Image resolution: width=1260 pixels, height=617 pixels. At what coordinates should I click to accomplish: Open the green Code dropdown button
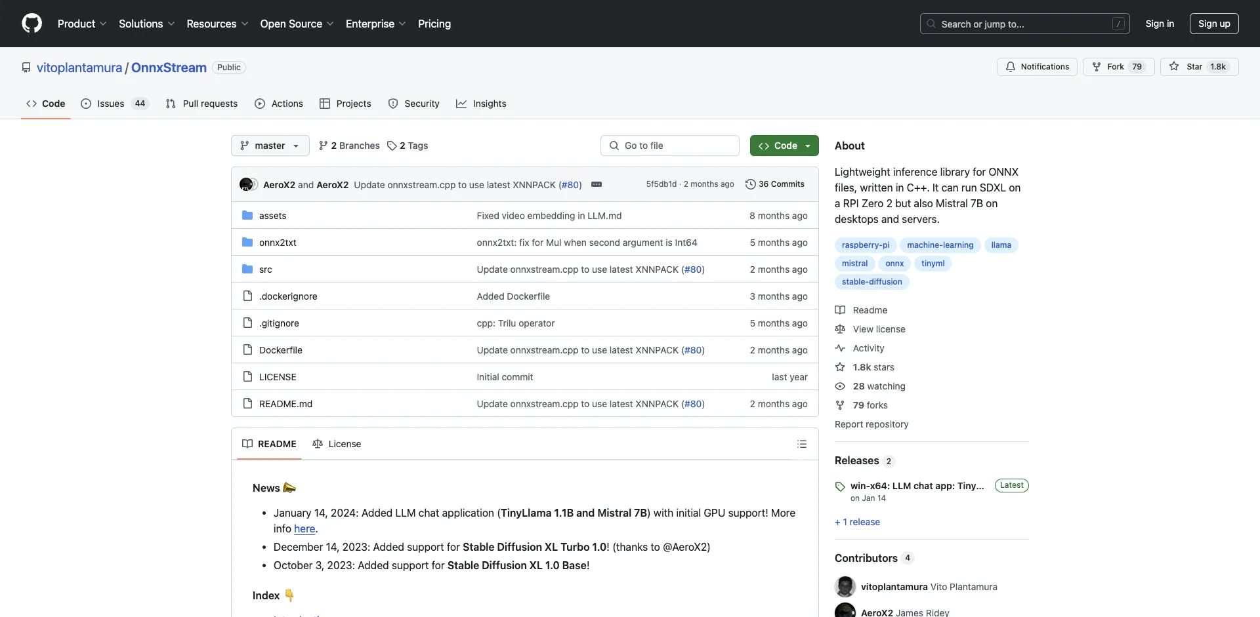[784, 146]
